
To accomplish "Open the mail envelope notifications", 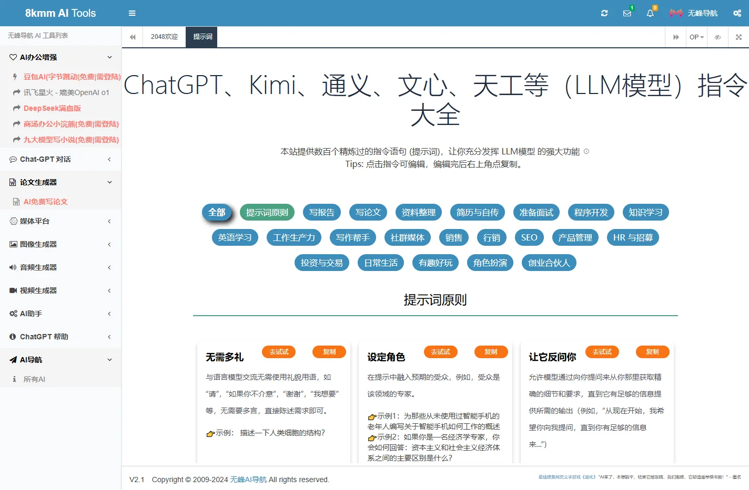I will pos(627,13).
